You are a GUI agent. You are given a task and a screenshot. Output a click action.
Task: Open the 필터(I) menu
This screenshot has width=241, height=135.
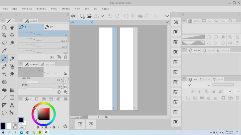tap(87, 9)
